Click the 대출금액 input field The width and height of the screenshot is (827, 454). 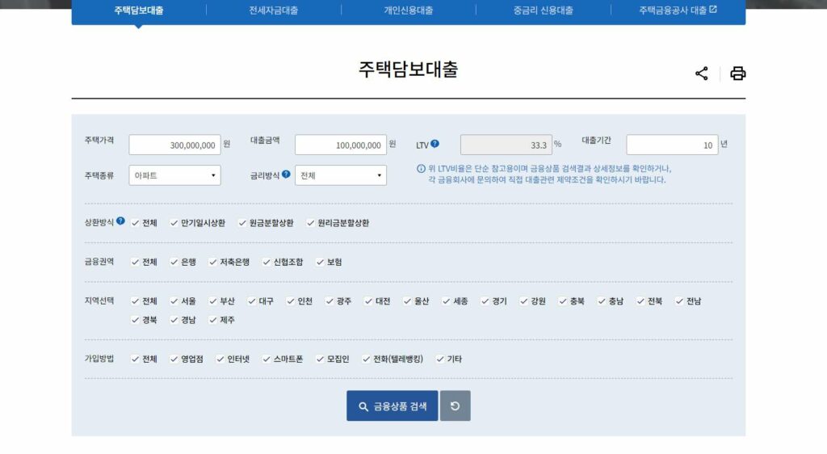341,145
